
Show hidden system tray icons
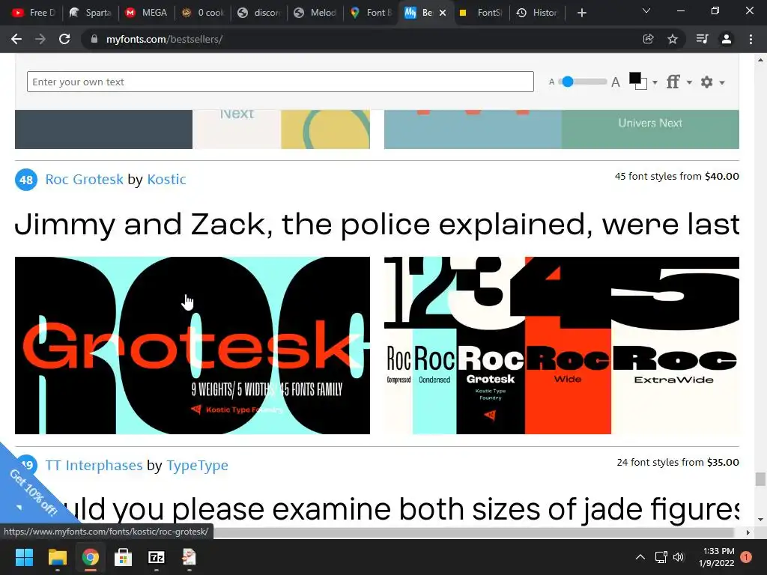(640, 557)
